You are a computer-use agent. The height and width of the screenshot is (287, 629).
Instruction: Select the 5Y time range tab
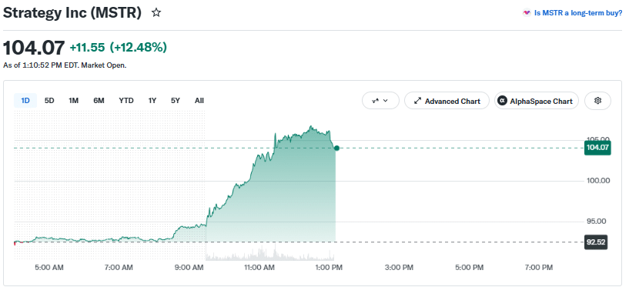[176, 101]
